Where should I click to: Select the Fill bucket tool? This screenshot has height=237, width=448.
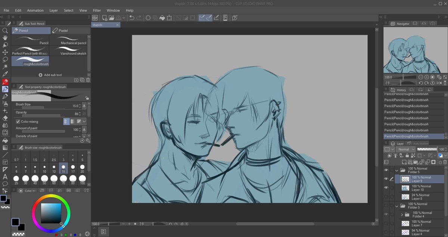click(5, 140)
